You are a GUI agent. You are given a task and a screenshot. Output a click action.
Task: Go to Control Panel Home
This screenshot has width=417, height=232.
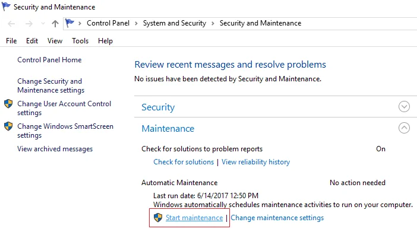click(49, 60)
